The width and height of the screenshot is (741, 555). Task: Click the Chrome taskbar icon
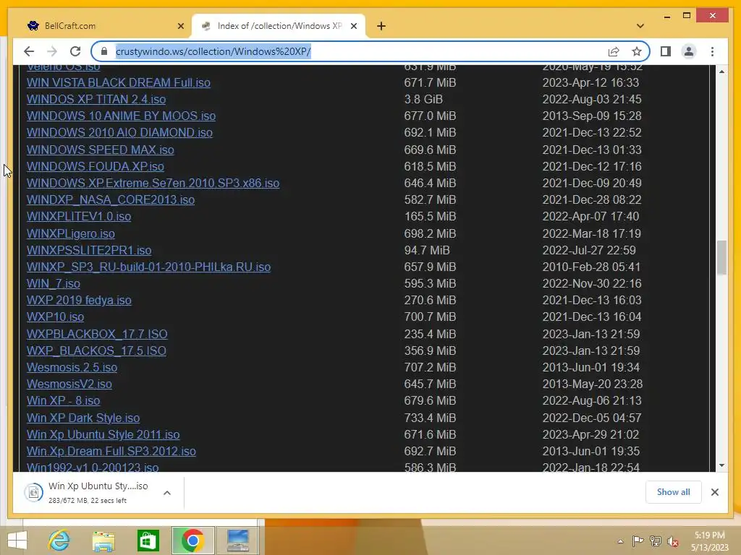pyautogui.click(x=192, y=541)
